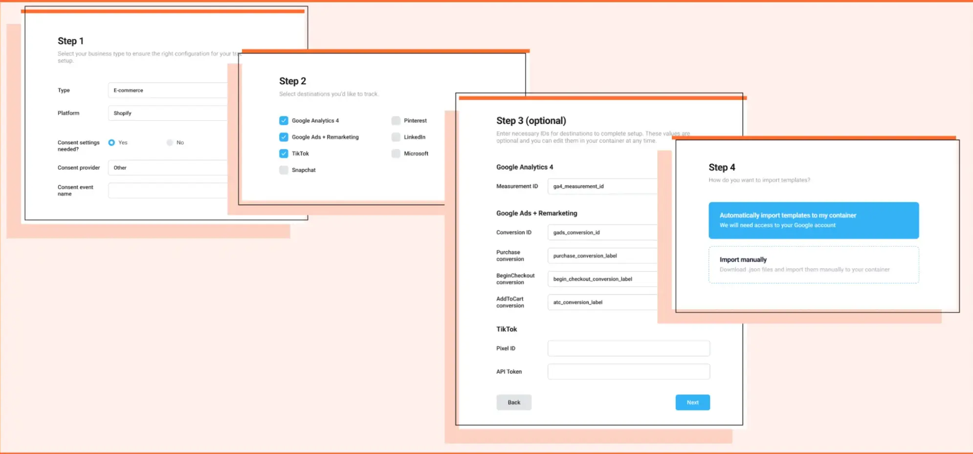
Task: Click the 'Measurement ID' label
Action: coord(517,186)
